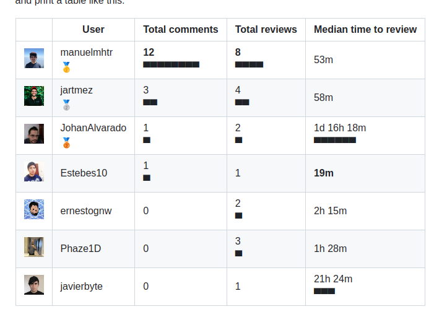447x317 pixels.
Task: Open the manuelmhtr user name
Action: tap(87, 53)
